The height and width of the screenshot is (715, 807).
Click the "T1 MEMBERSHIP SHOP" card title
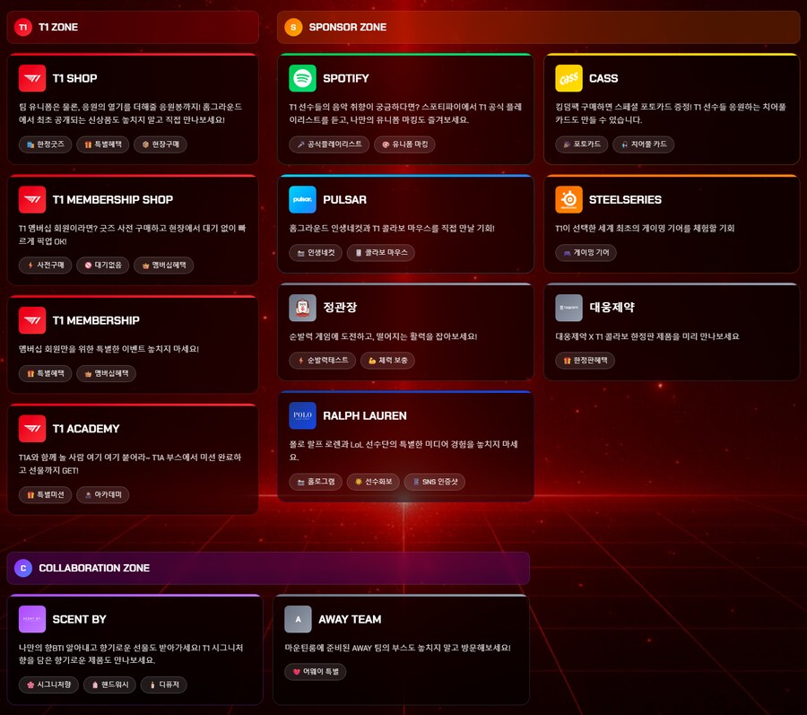pyautogui.click(x=113, y=199)
